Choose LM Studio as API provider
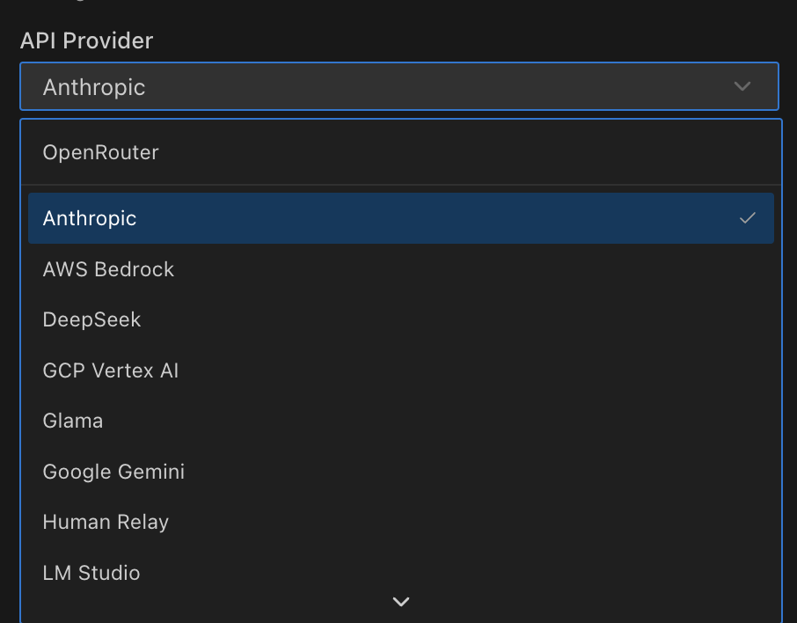The height and width of the screenshot is (623, 797). pyautogui.click(x=91, y=572)
